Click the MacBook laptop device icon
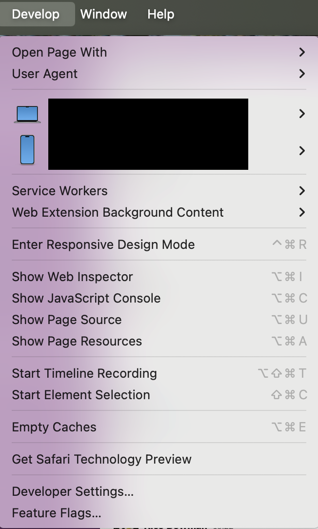 (x=27, y=114)
